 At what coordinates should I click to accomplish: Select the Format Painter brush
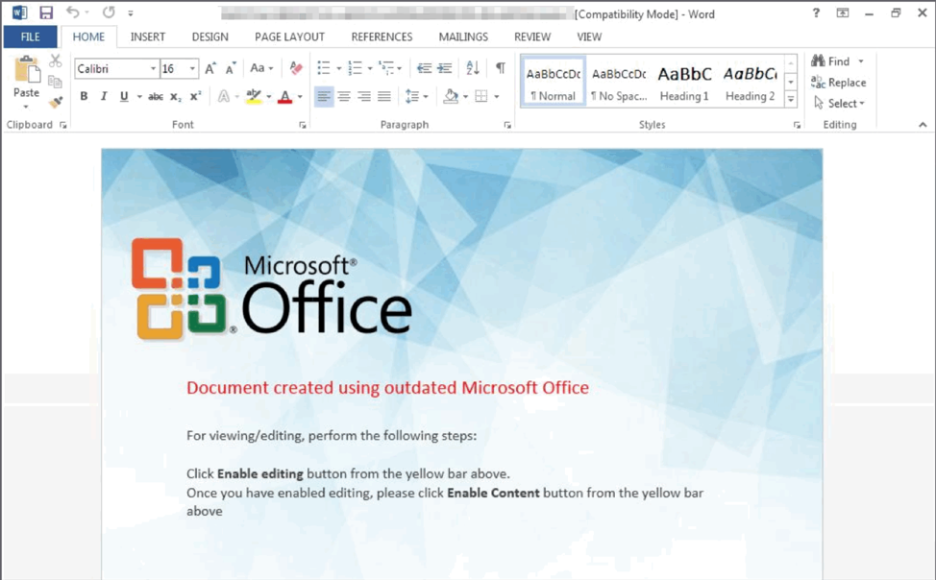56,102
